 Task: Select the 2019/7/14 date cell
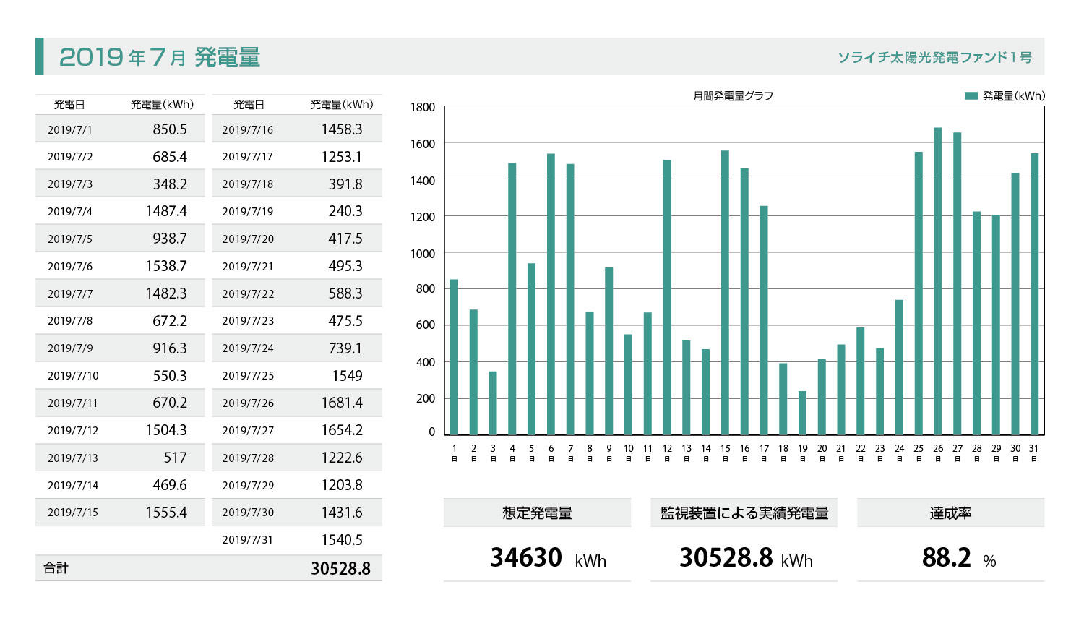[73, 486]
